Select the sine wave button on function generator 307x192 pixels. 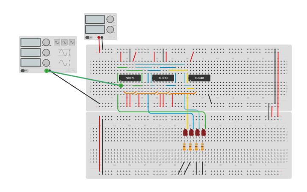coord(64,42)
